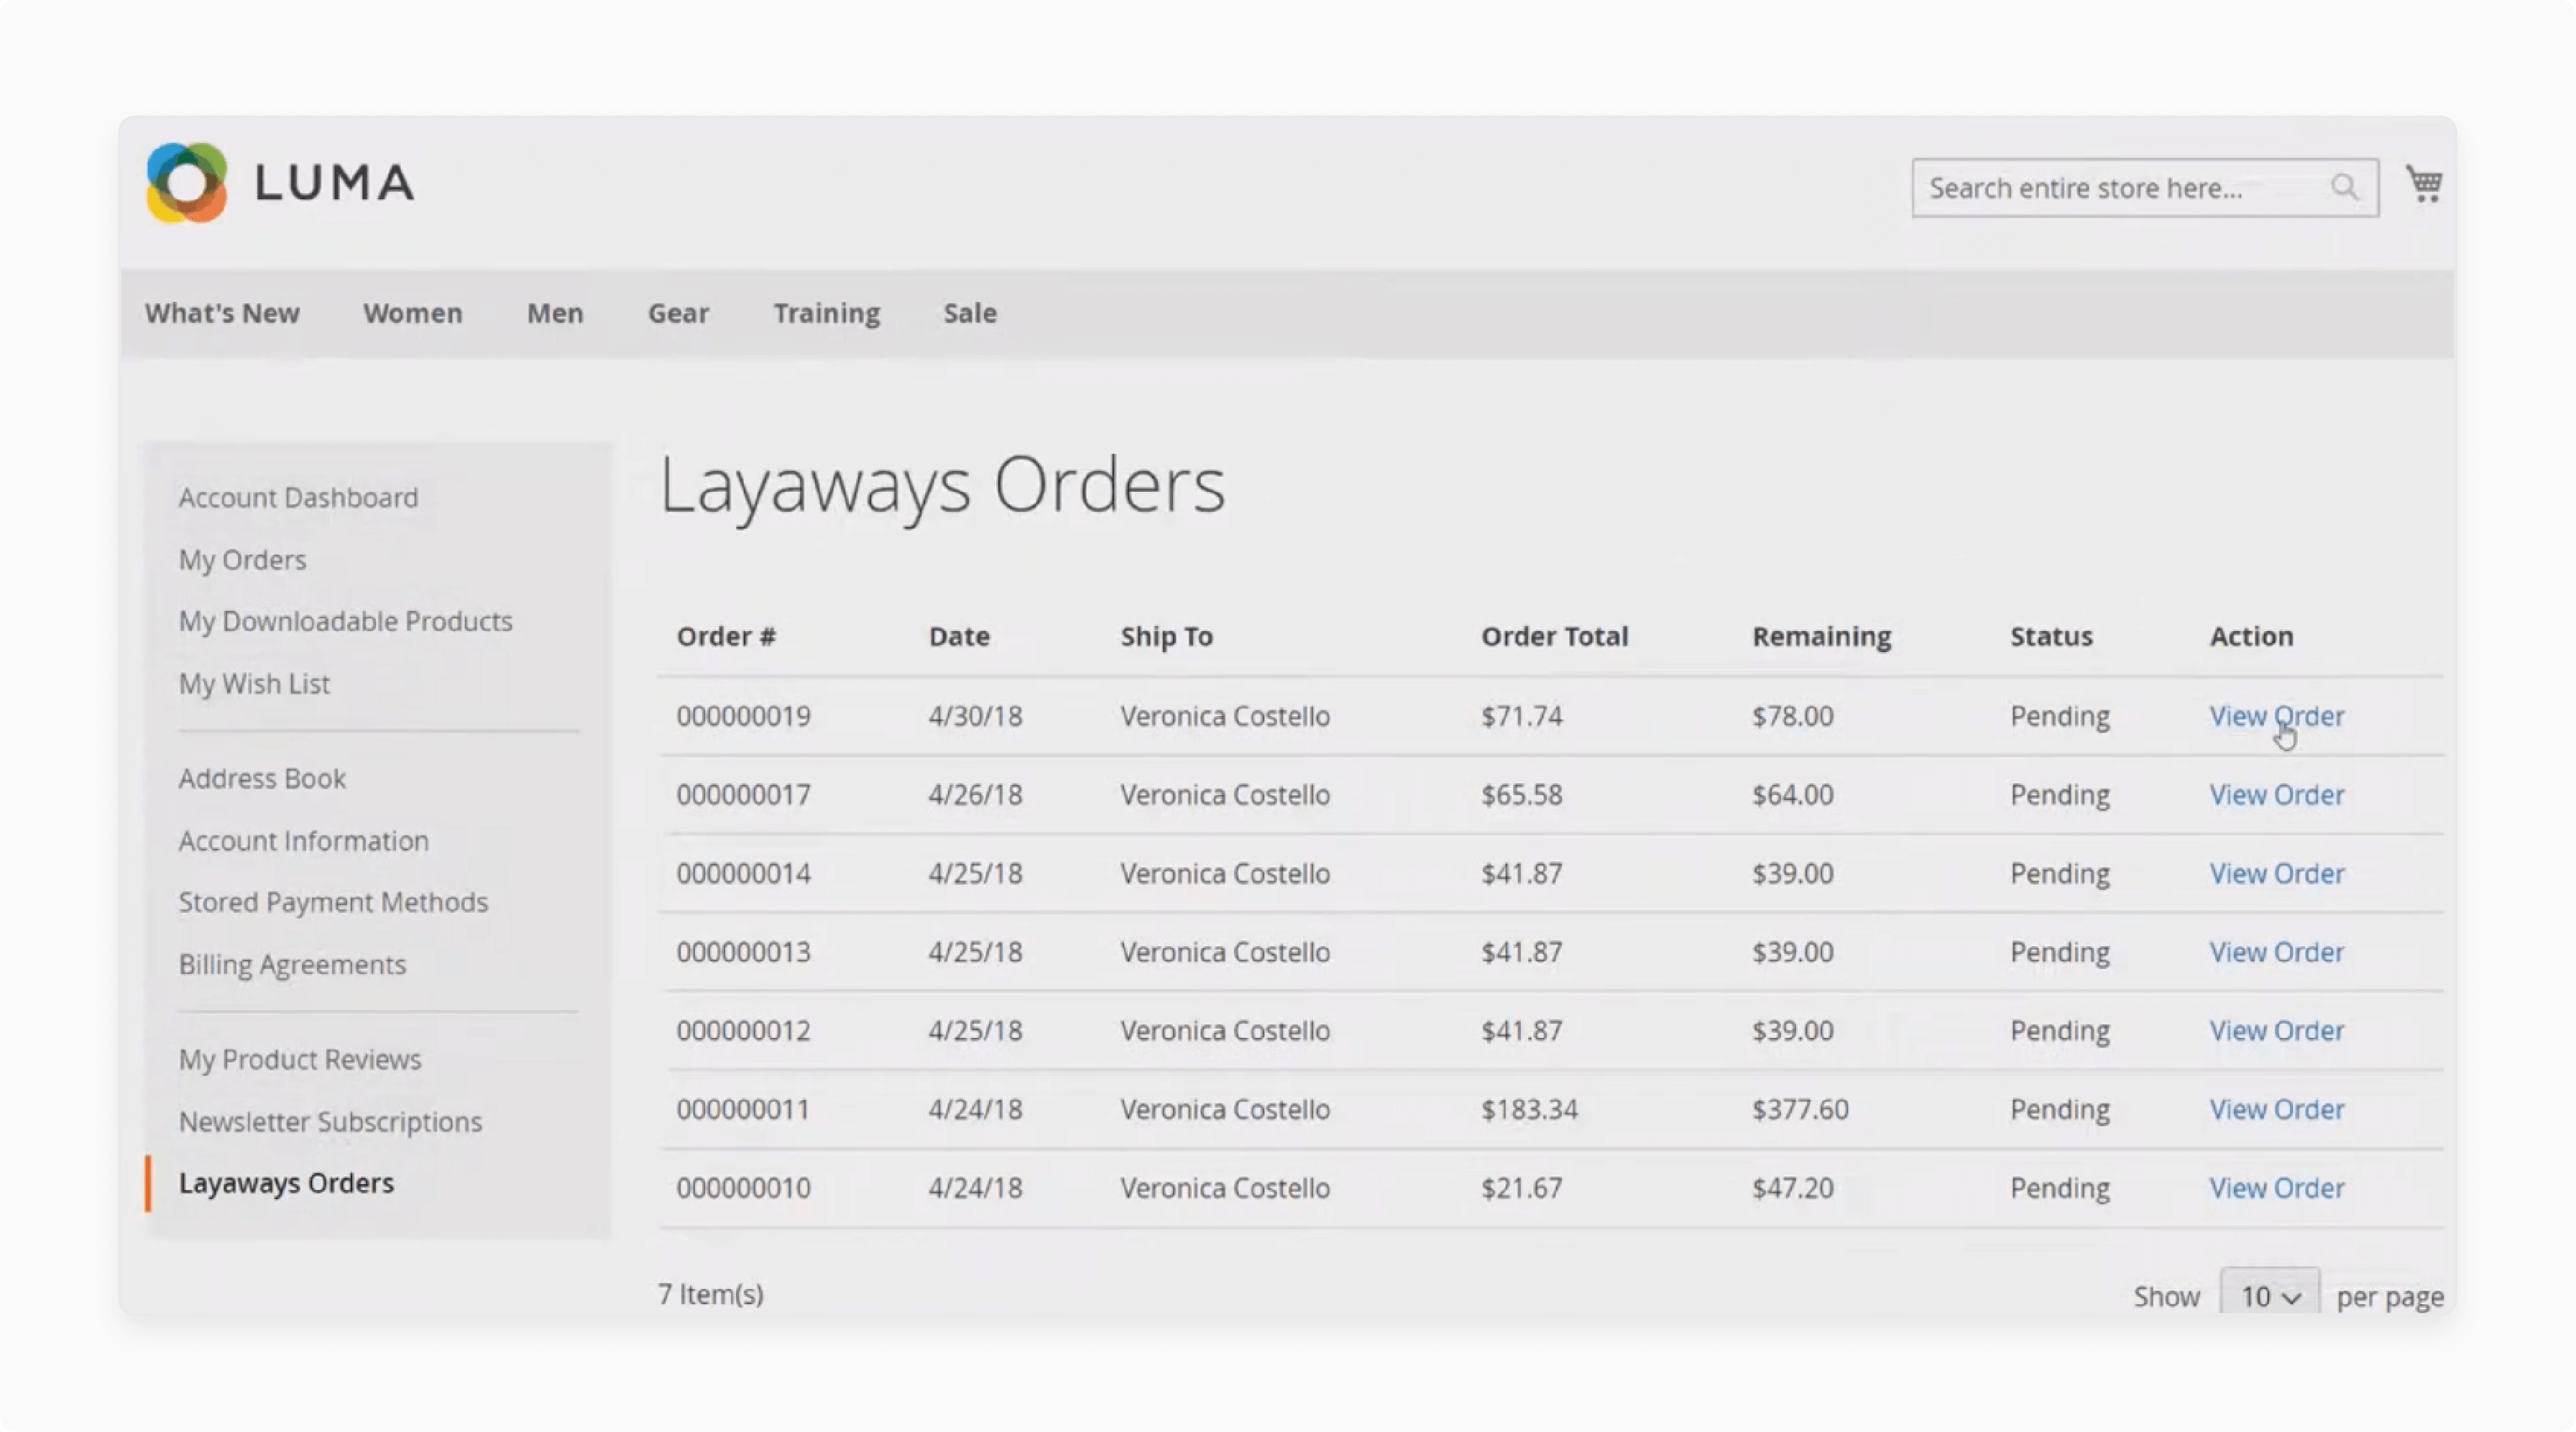Open My Downloadable Products
2576x1432 pixels.
tap(345, 621)
